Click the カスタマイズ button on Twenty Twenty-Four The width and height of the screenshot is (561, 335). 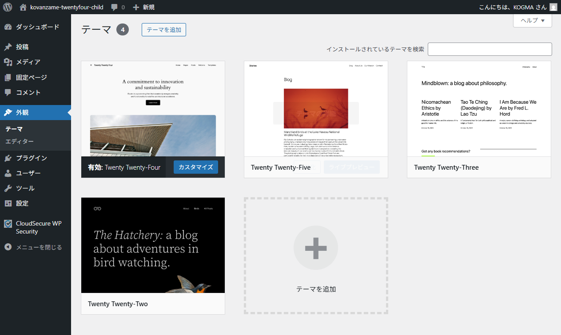(195, 167)
